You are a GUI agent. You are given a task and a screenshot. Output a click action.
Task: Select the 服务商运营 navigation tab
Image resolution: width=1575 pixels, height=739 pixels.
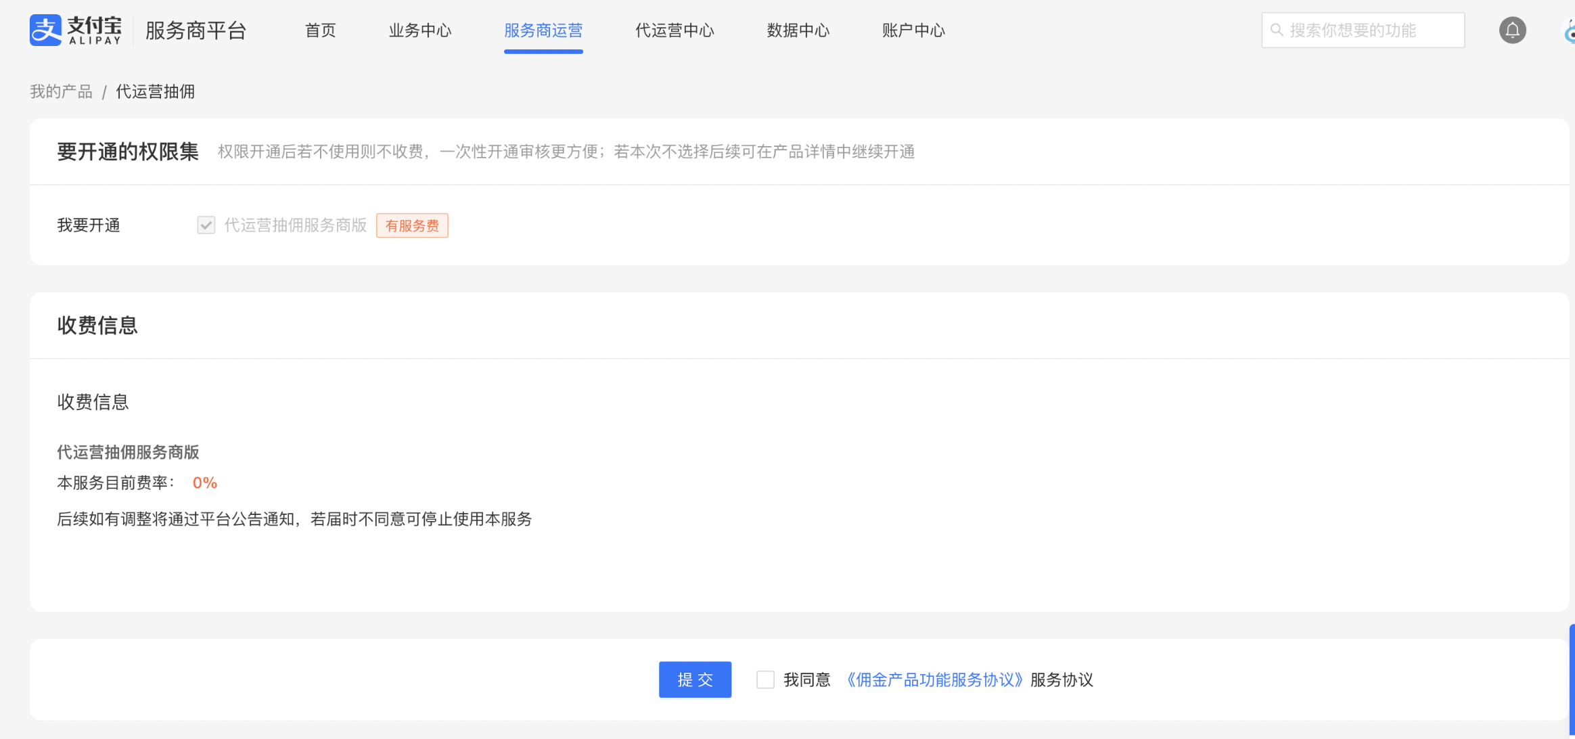click(x=543, y=30)
